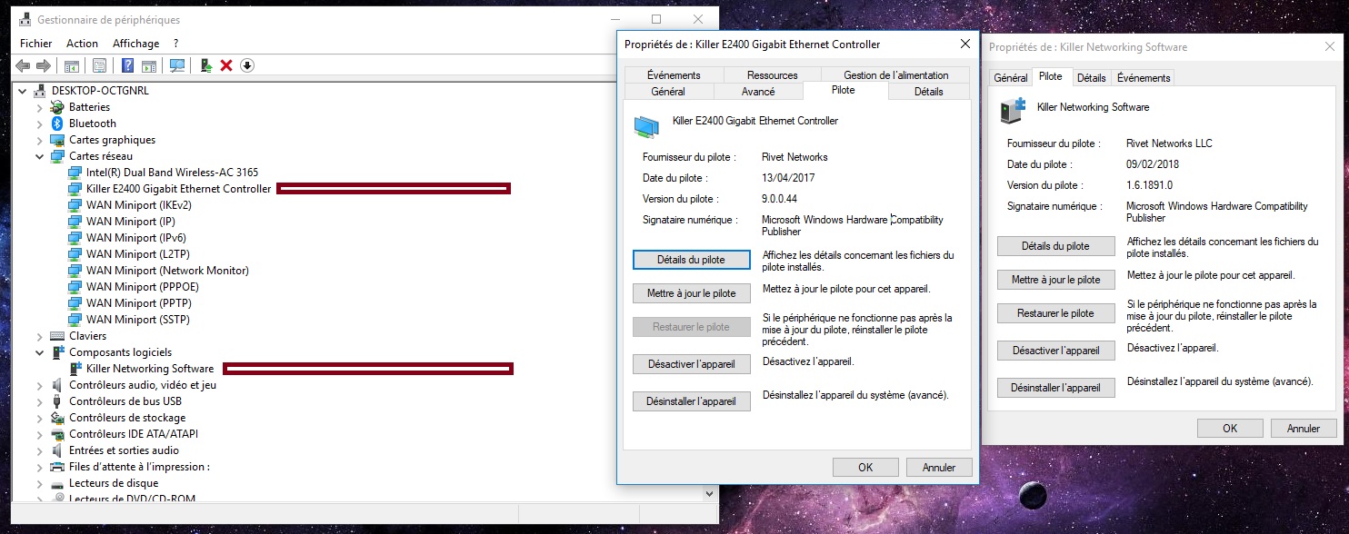Click the Properties toolbar icon in Device Manager
This screenshot has width=1349, height=534.
coord(99,65)
